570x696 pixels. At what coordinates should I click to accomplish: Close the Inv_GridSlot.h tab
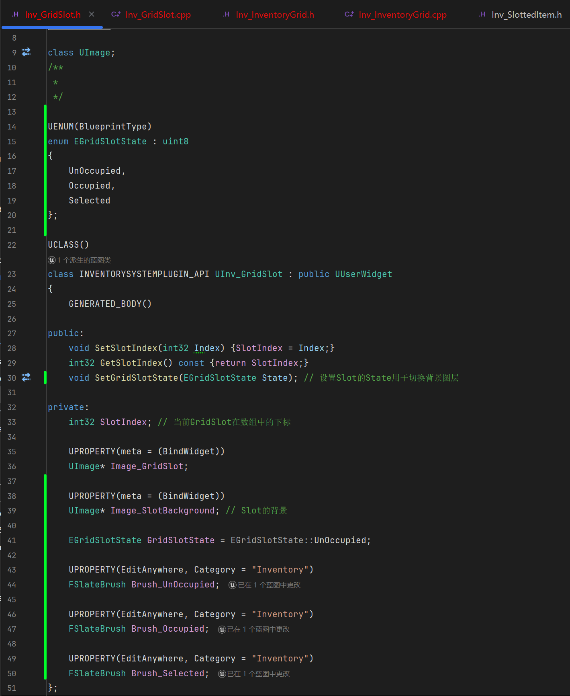coord(92,14)
